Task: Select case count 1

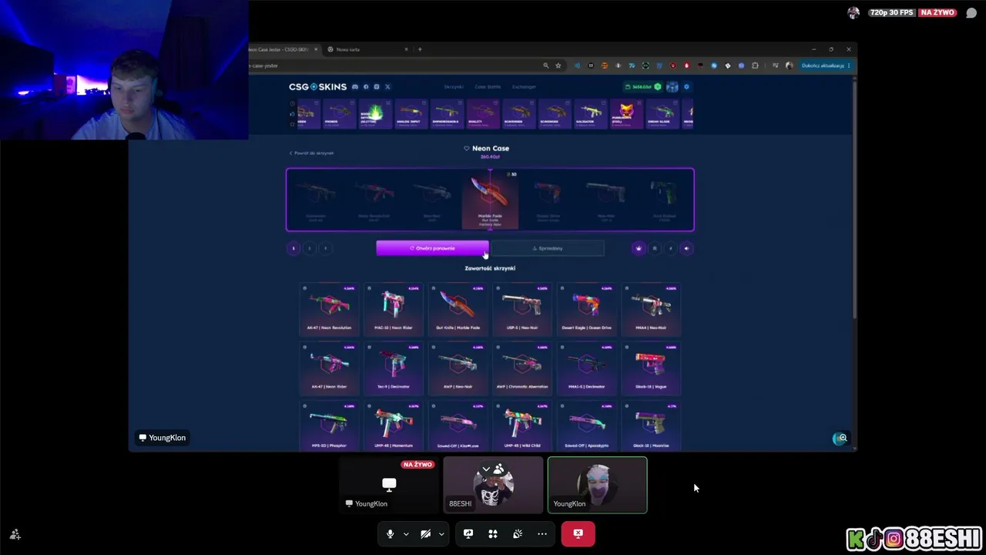Action: click(x=293, y=248)
